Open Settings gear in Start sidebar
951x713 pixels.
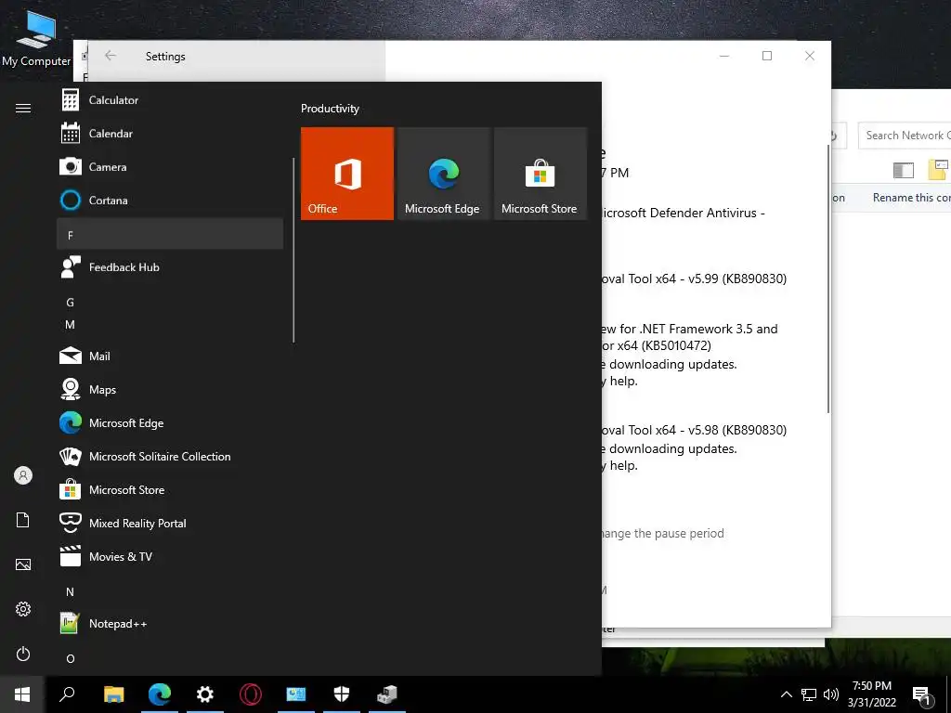point(23,609)
